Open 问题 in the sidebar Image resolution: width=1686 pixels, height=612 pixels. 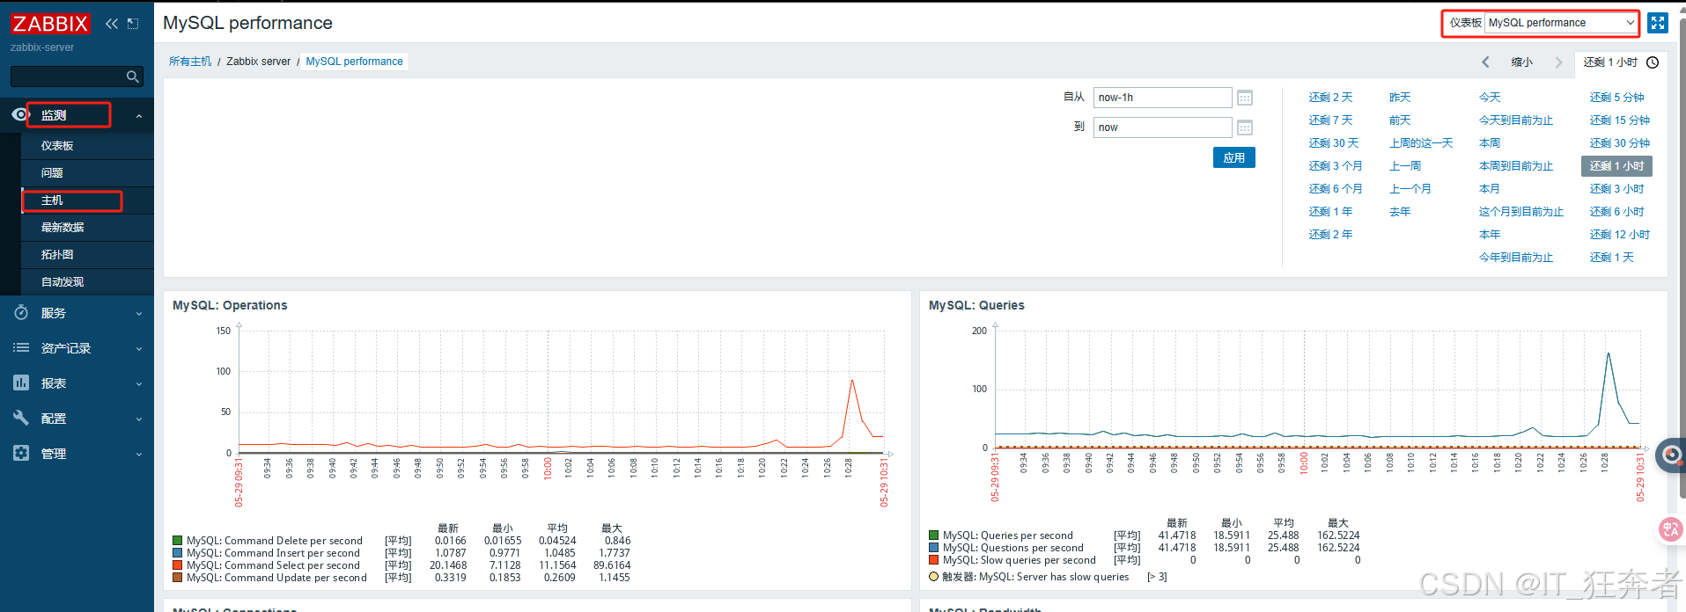tap(52, 173)
